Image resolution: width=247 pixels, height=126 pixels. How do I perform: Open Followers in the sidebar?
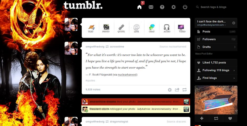pyautogui.click(x=216, y=39)
